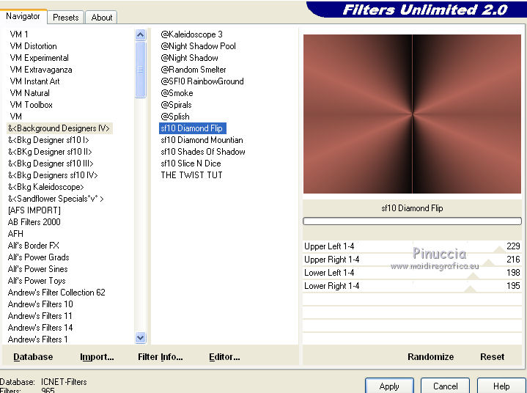527x393 pixels.
Task: Choose the @Splish filter
Action: point(175,117)
